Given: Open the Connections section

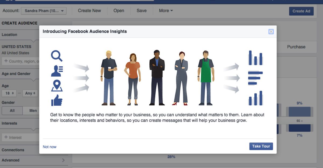Looking at the screenshot, I should click(13, 150).
